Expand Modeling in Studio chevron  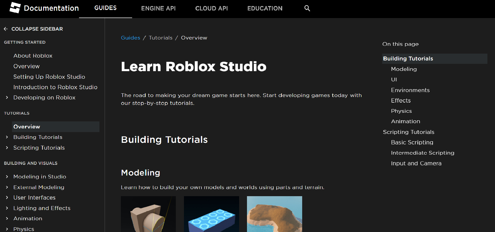pos(7,177)
